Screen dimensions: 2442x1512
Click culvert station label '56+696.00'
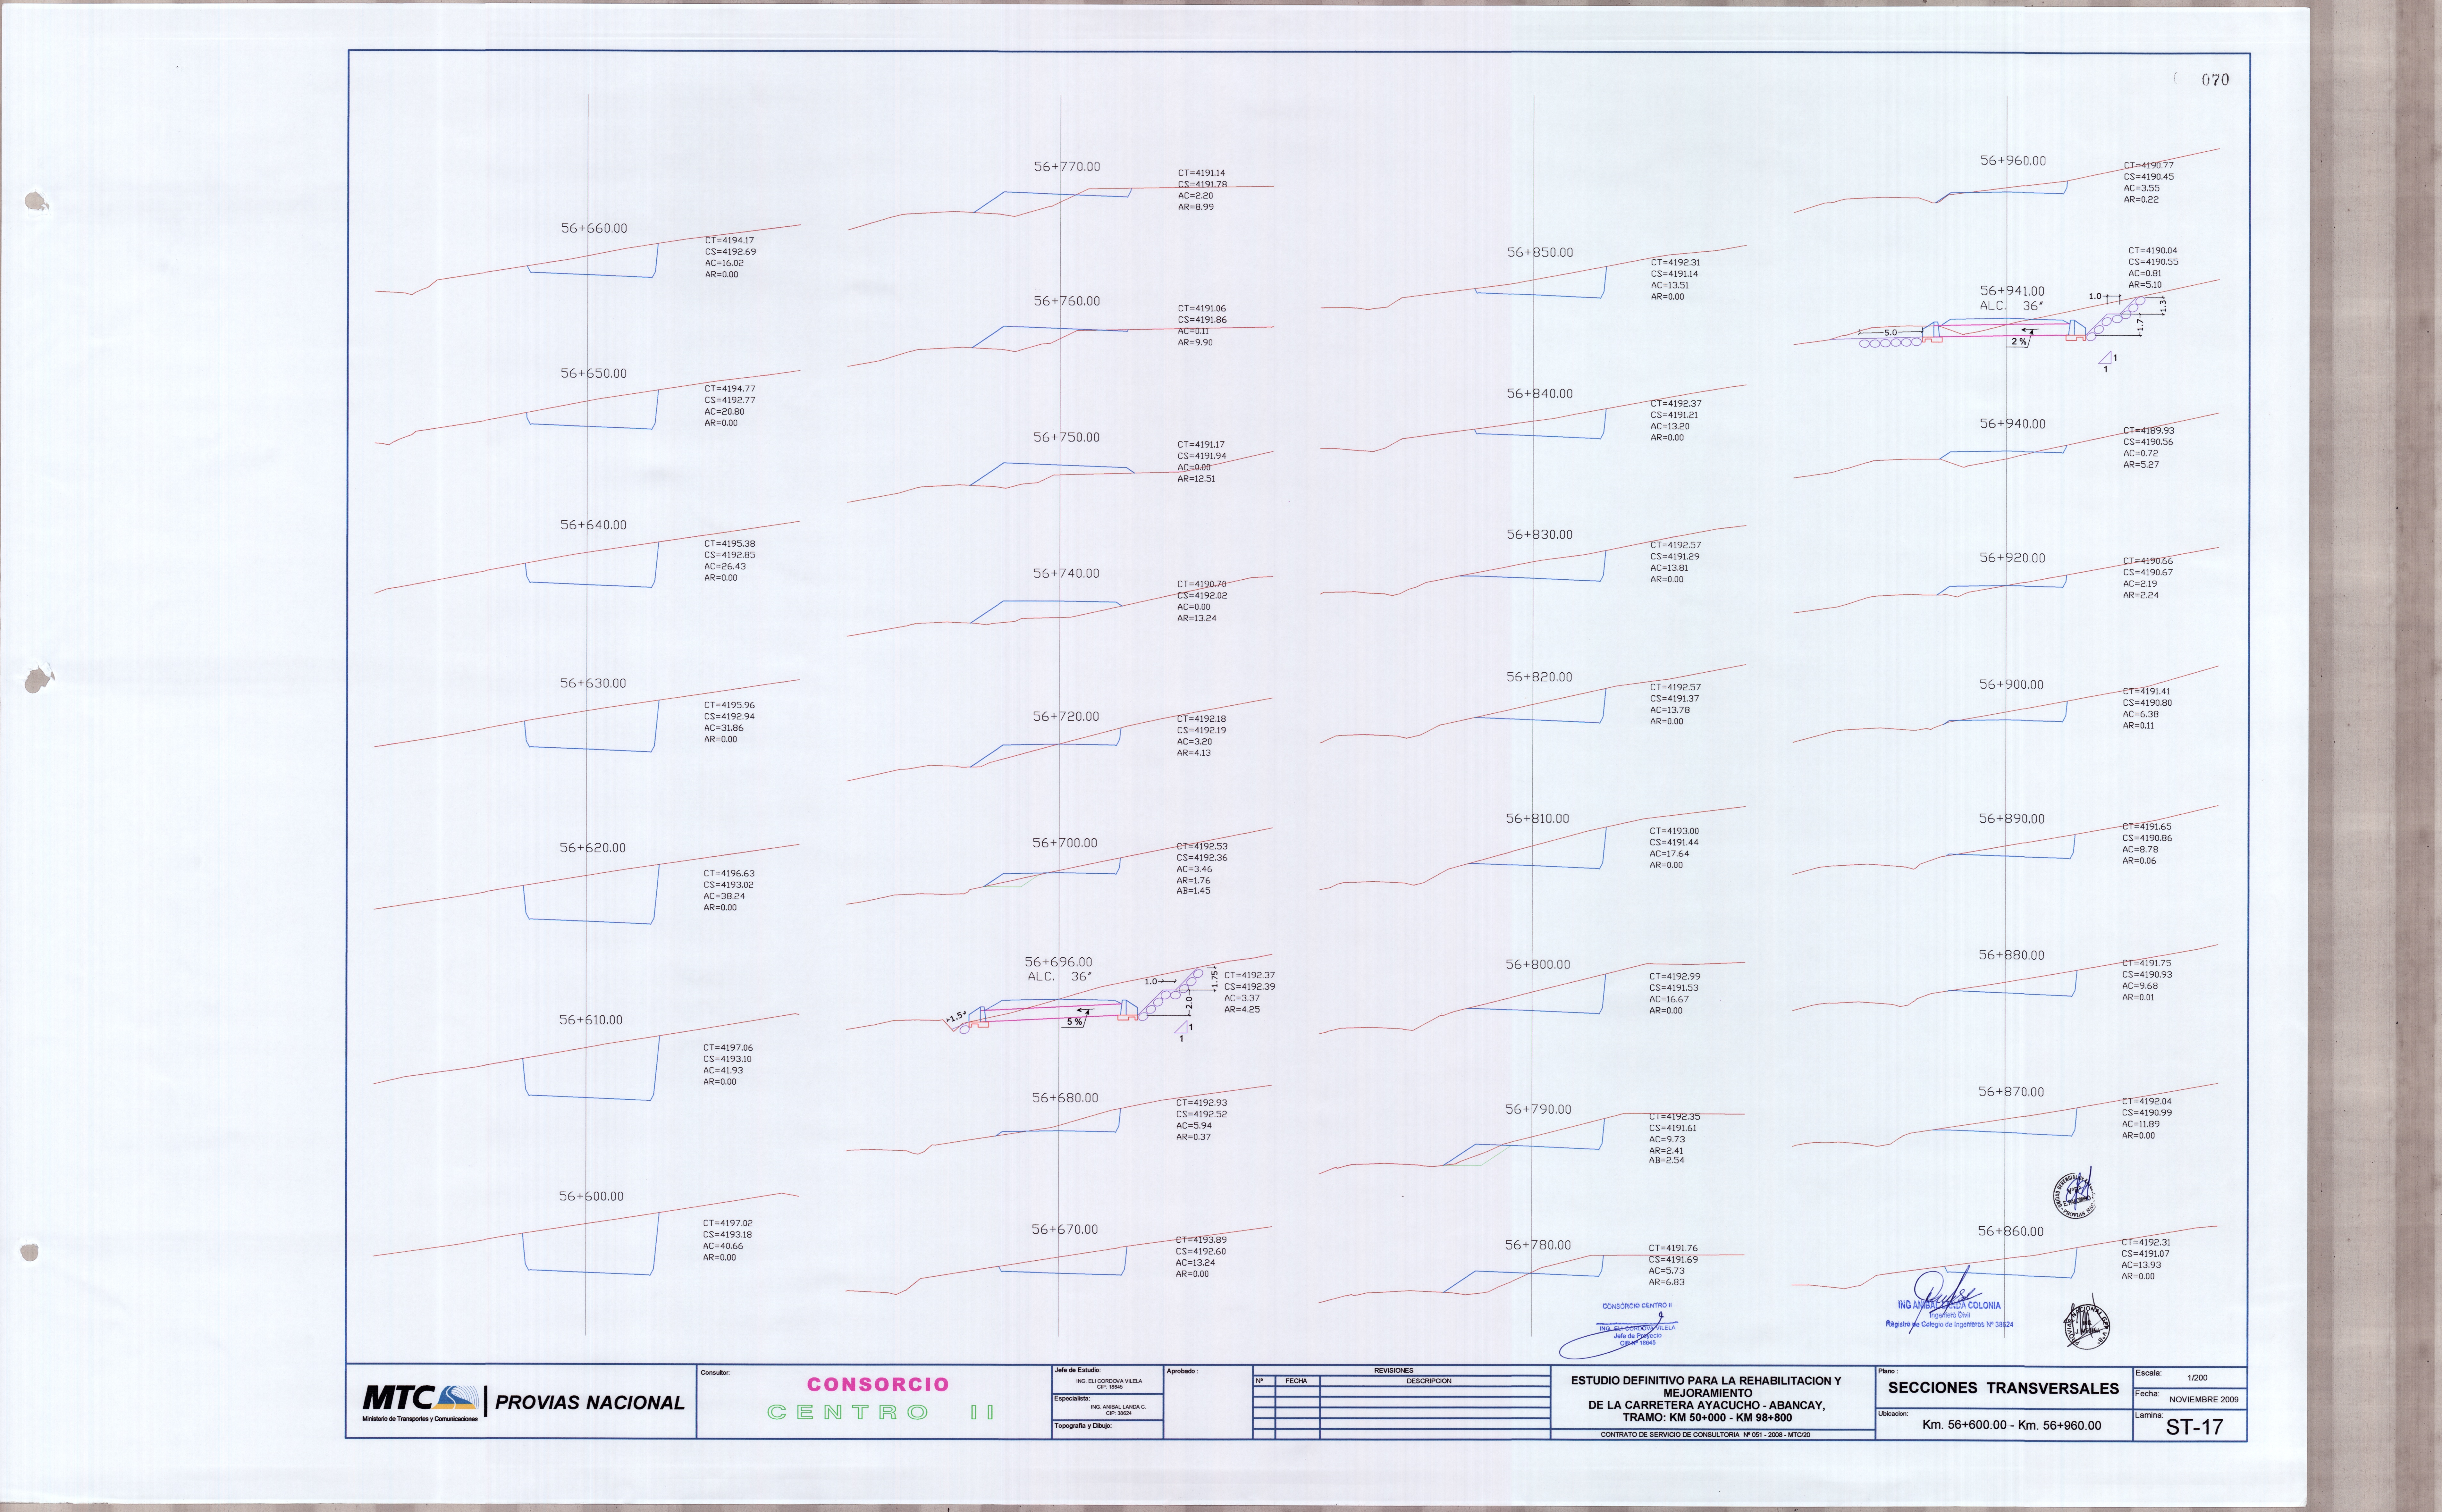point(1058,962)
